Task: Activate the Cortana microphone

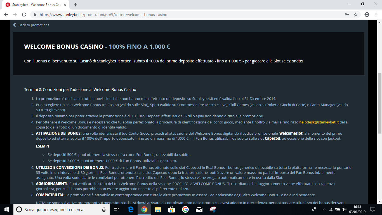Action: click(104, 209)
